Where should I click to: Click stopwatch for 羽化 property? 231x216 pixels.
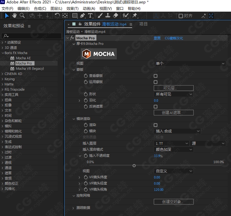point(86,100)
